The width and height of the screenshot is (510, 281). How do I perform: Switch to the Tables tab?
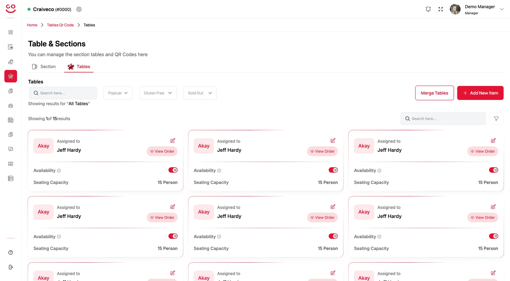(79, 67)
